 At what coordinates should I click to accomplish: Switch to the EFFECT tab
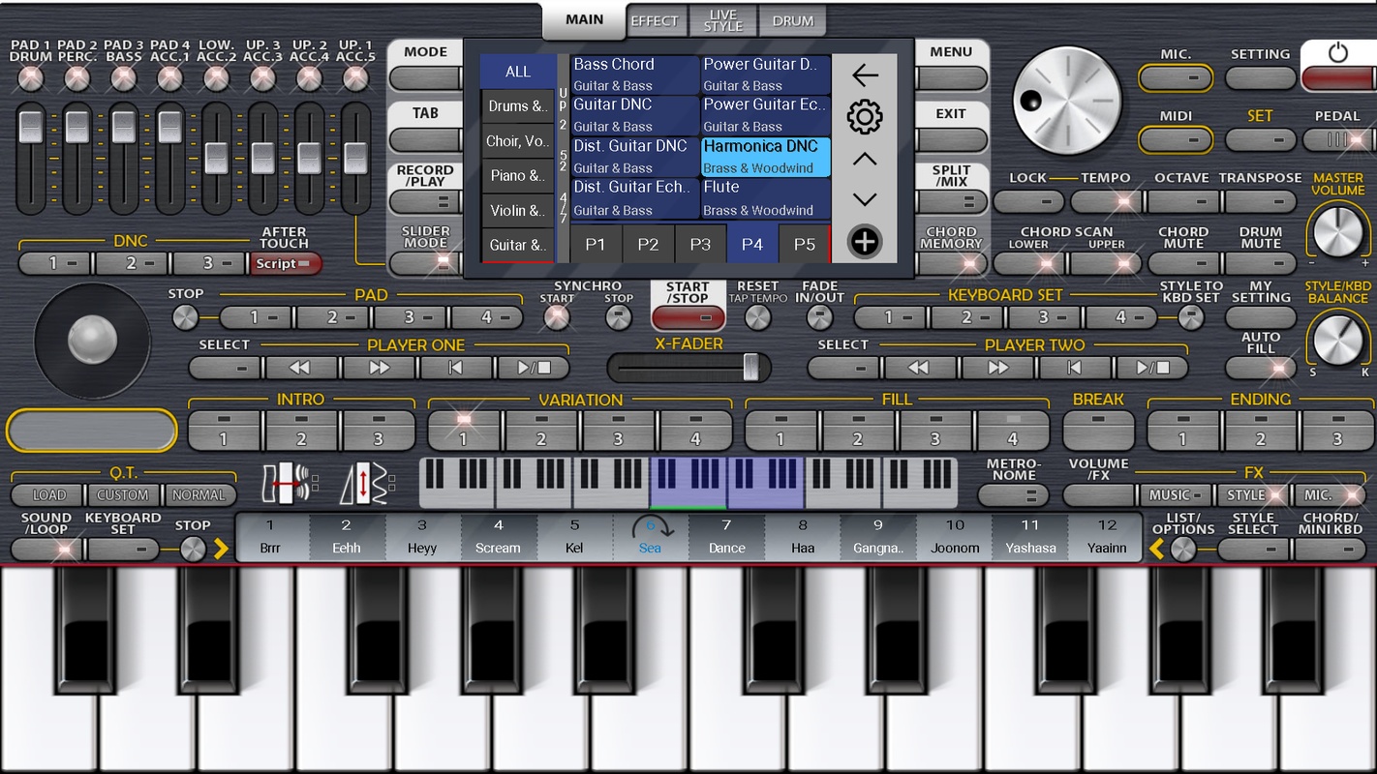point(655,20)
